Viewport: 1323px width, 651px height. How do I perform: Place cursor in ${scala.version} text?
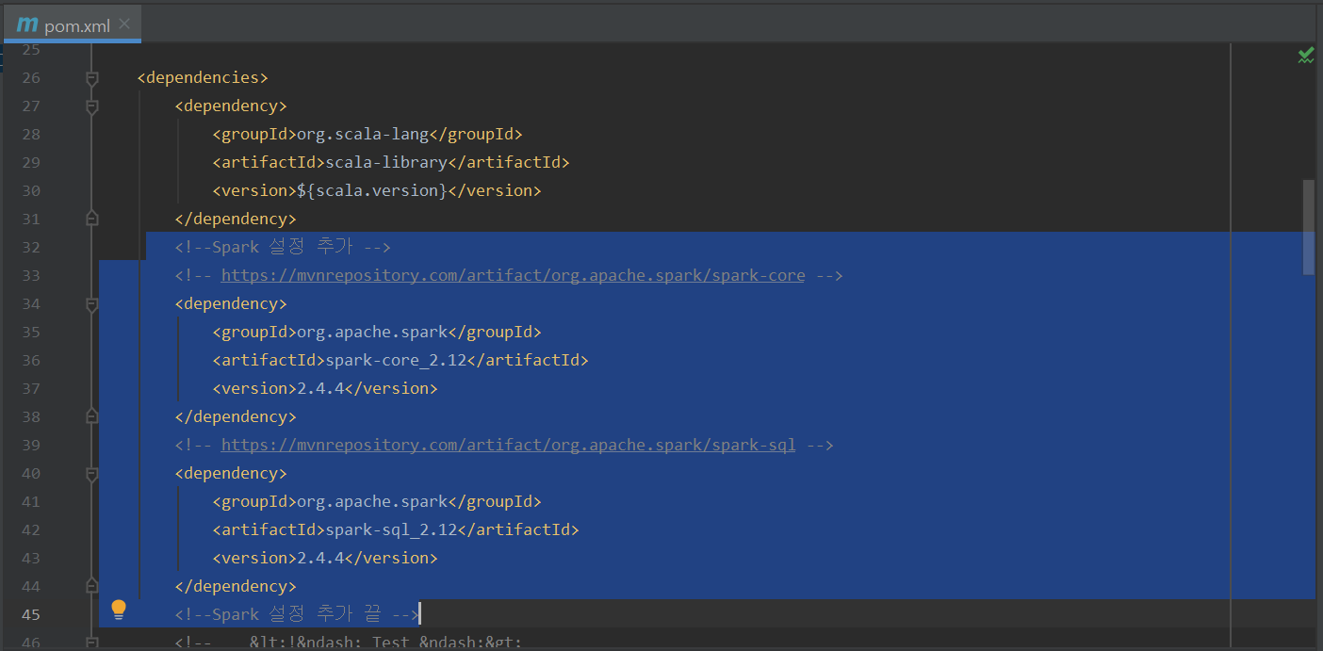371,191
